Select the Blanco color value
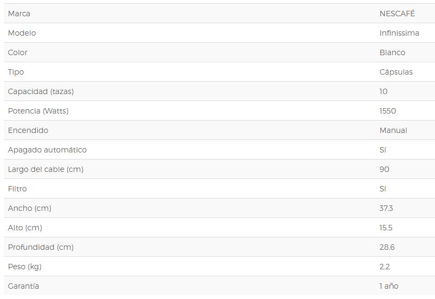The width and height of the screenshot is (435, 299). [x=392, y=52]
